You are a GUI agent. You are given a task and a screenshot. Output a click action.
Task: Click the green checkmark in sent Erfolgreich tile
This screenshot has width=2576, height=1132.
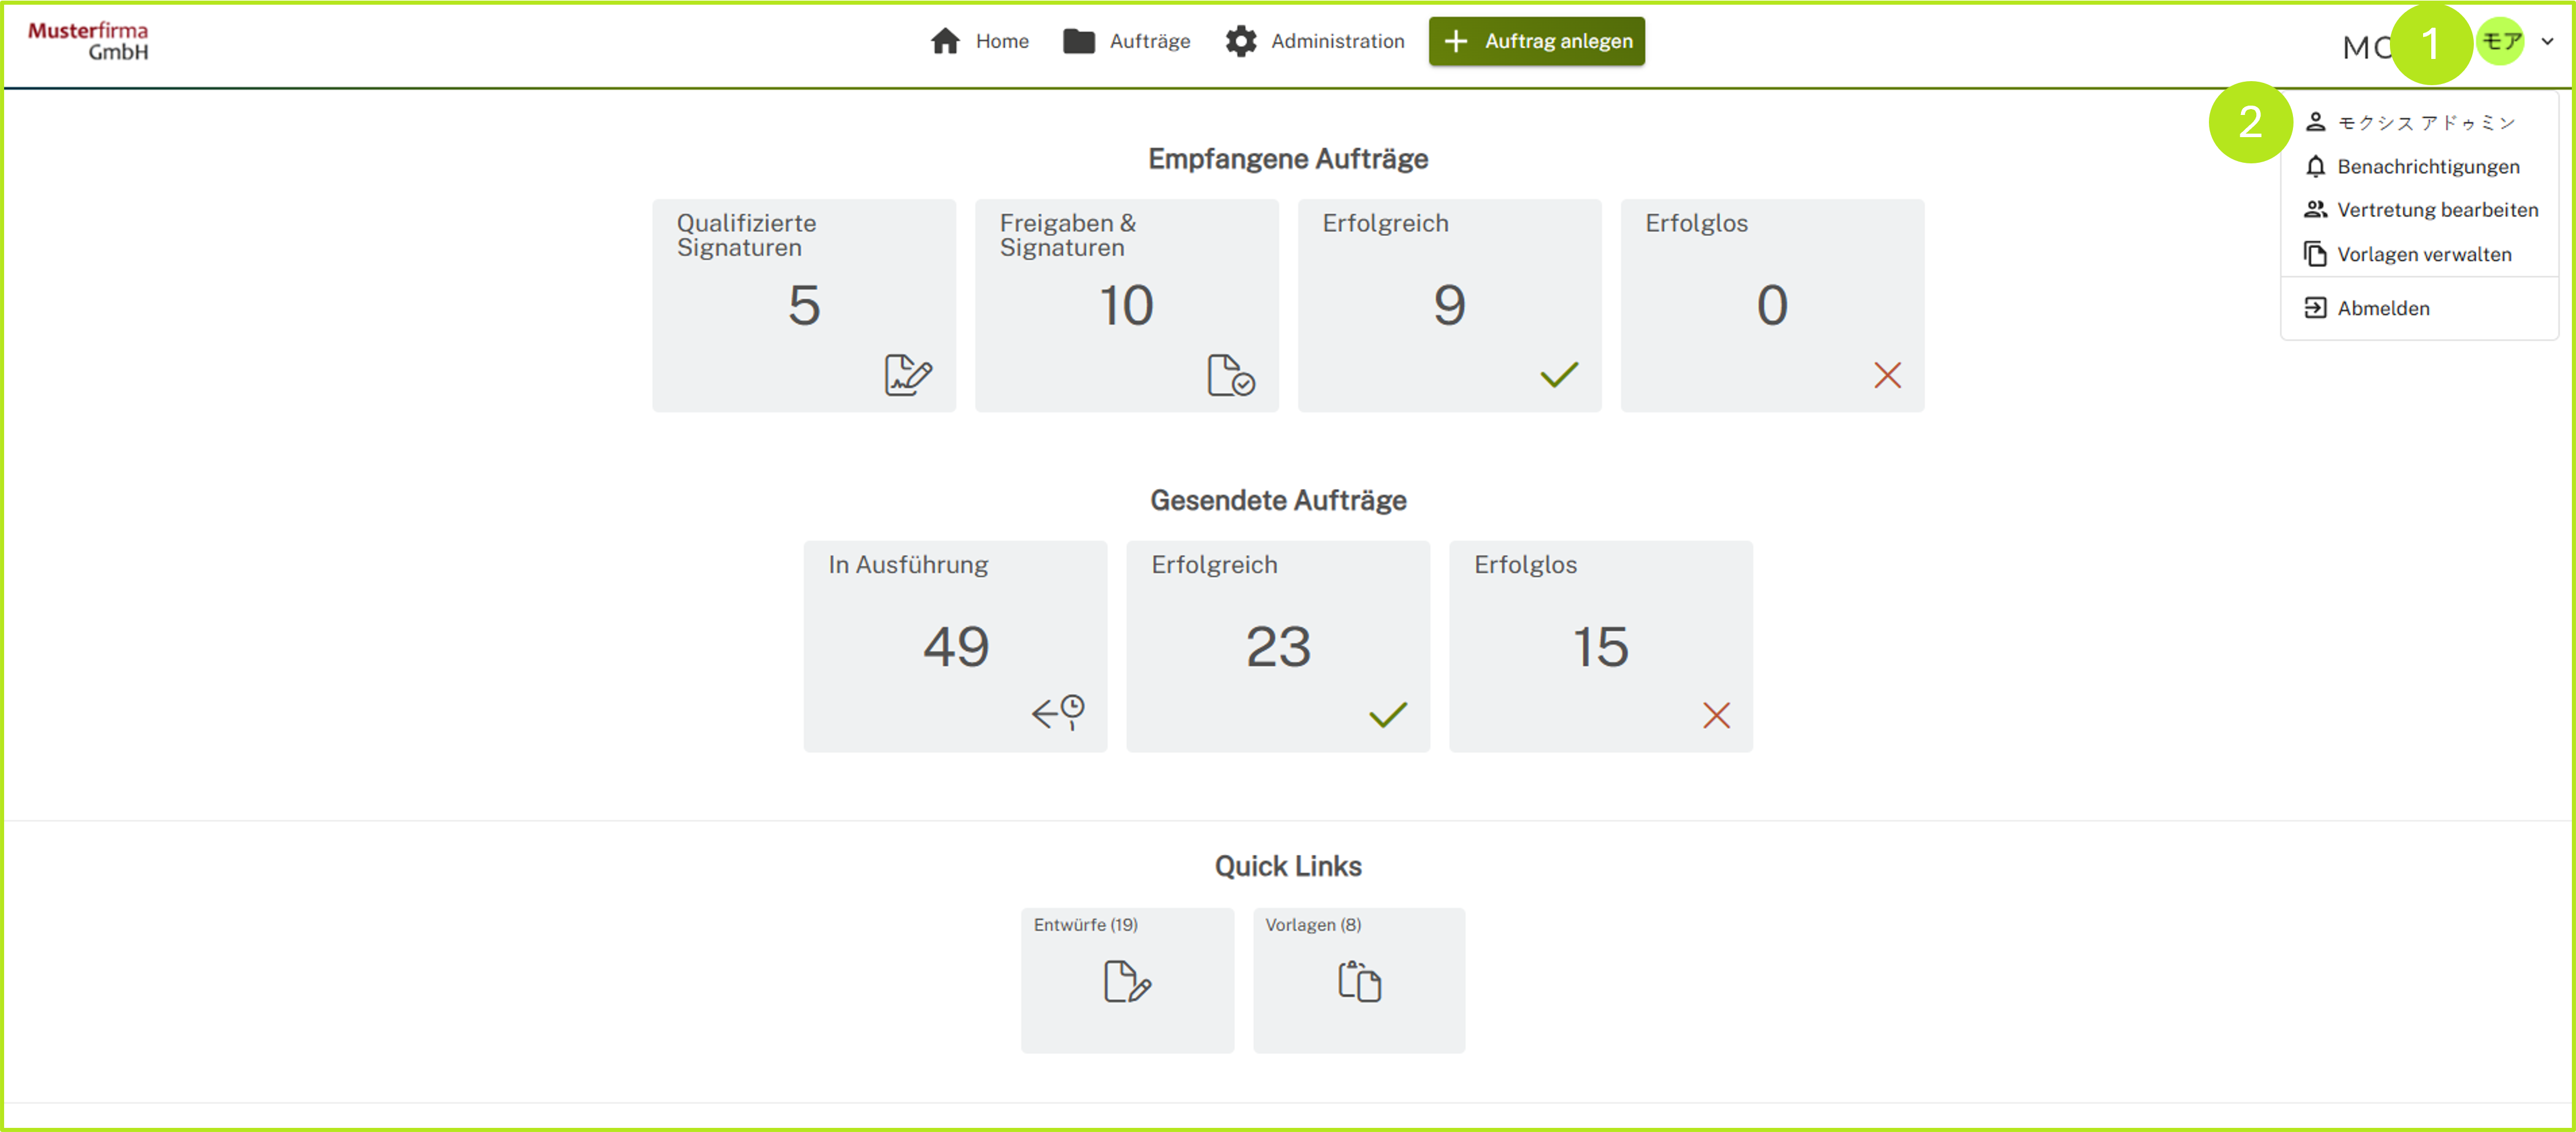1387,715
